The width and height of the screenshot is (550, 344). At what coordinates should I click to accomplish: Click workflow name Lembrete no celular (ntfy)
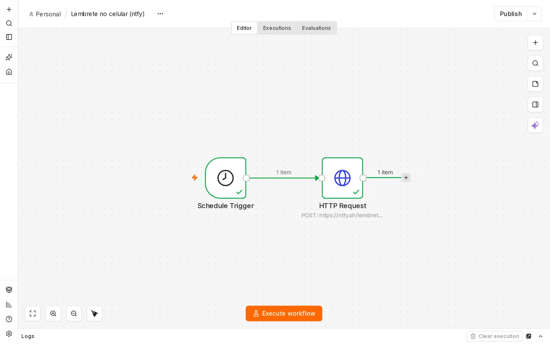(108, 14)
